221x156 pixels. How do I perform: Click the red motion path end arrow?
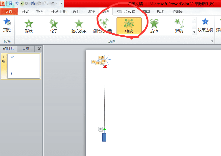(x=105, y=67)
